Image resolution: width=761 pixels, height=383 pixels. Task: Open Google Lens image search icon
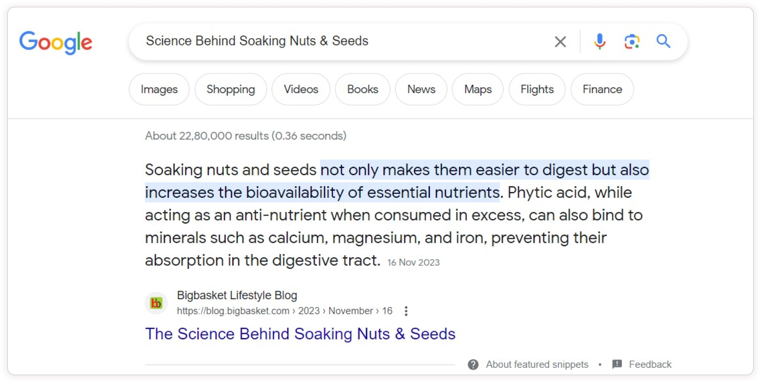coord(632,42)
